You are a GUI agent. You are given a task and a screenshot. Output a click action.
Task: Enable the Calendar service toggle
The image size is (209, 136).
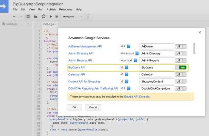click(x=181, y=74)
